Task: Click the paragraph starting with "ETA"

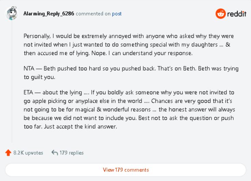Action: [x=129, y=109]
